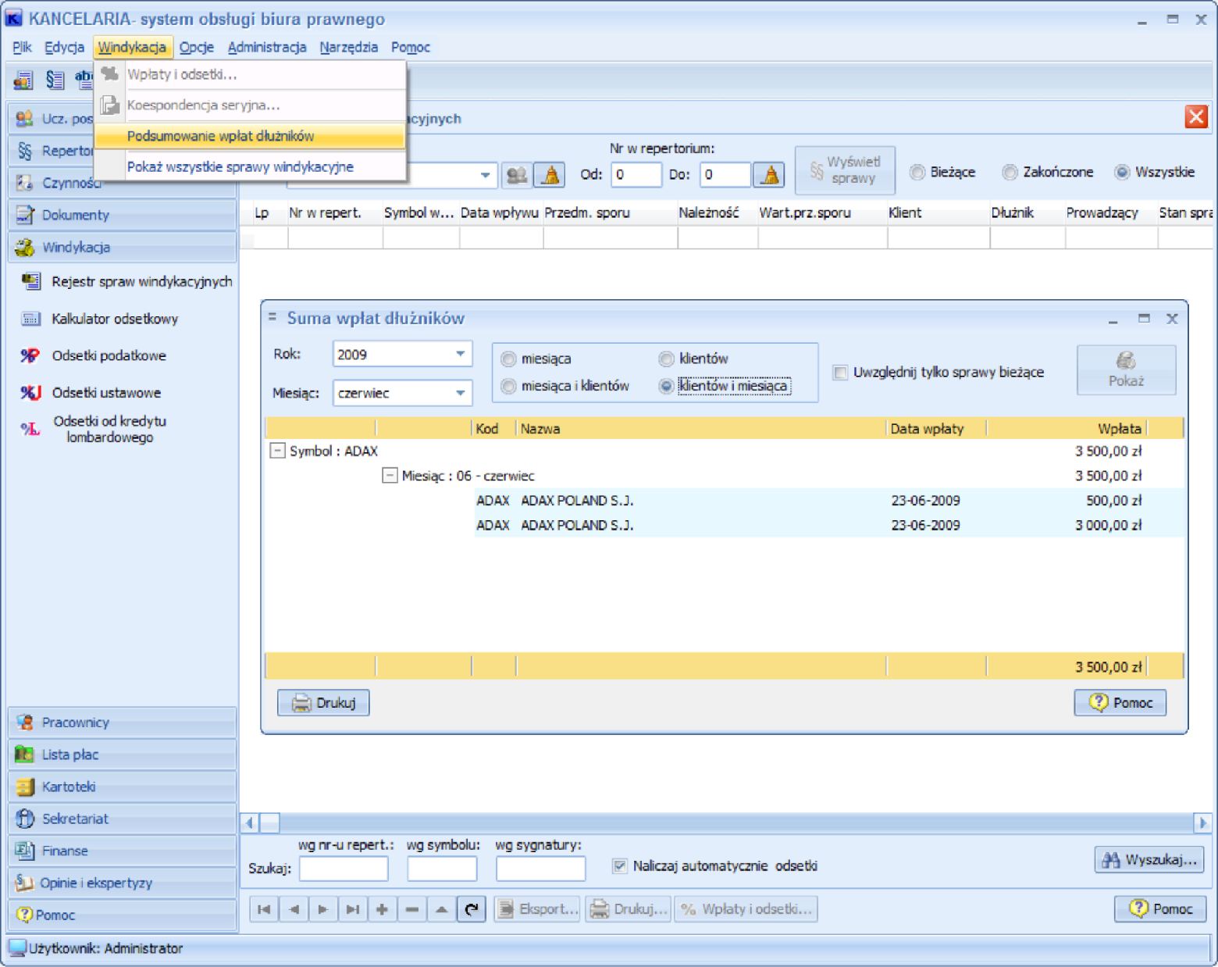Click Pomoc button in Suma wpłat dłużników window

1120,703
